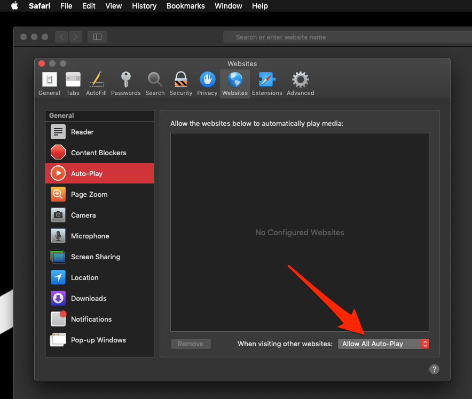
Task: Go back with Safari's back arrow
Action: pos(62,37)
